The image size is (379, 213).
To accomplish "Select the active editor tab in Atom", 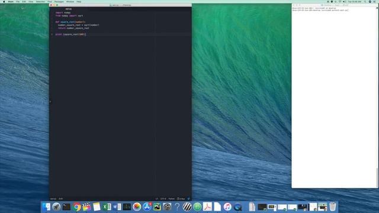I will (69, 9).
